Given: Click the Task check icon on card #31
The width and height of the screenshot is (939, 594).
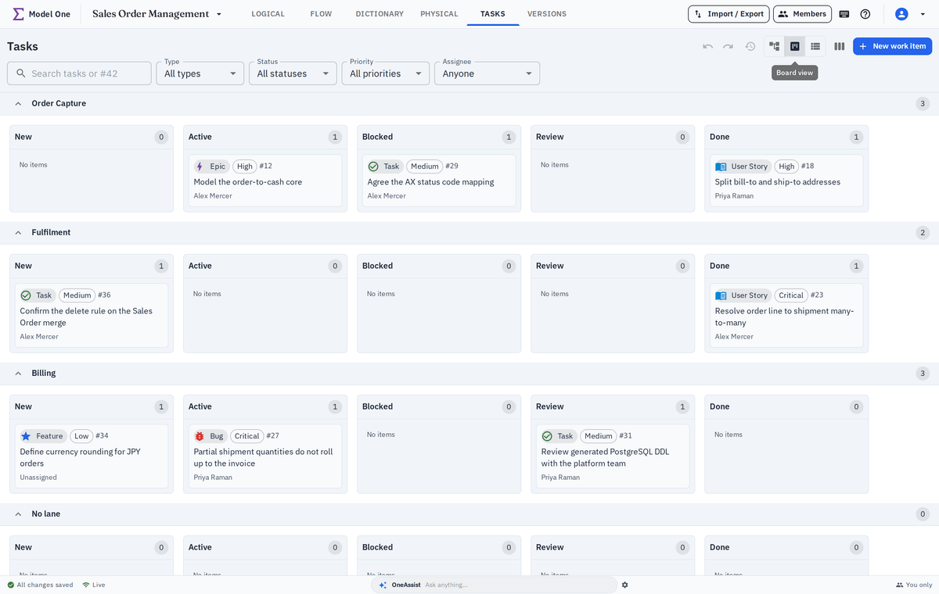Looking at the screenshot, I should point(547,436).
